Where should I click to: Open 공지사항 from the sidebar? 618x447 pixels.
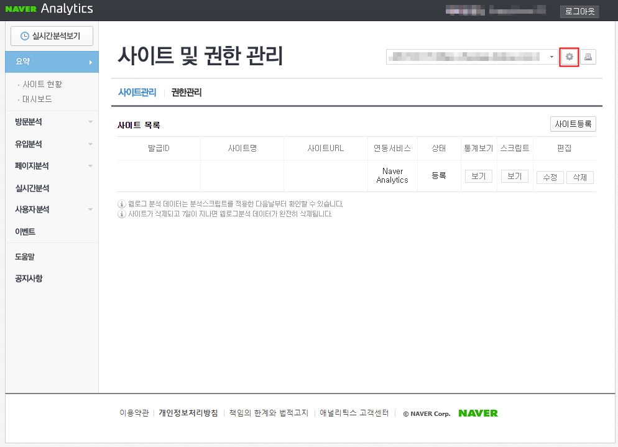[27, 279]
